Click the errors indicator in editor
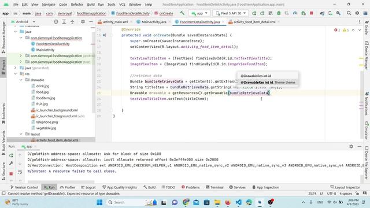 point(337,30)
